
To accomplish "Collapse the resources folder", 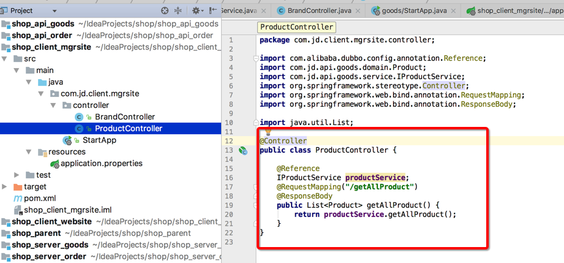I will pyautogui.click(x=29, y=151).
